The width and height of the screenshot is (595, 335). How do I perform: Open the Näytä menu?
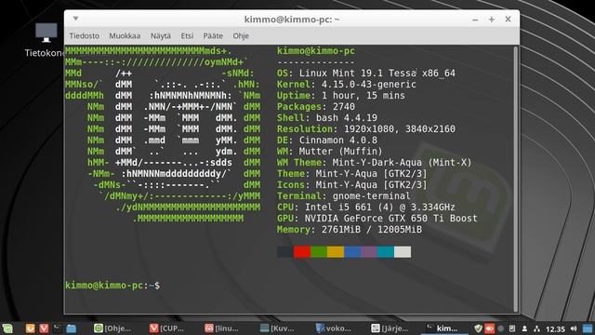pos(161,35)
